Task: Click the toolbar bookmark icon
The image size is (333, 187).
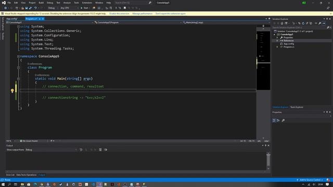Action: pyautogui.click(x=125, y=8)
